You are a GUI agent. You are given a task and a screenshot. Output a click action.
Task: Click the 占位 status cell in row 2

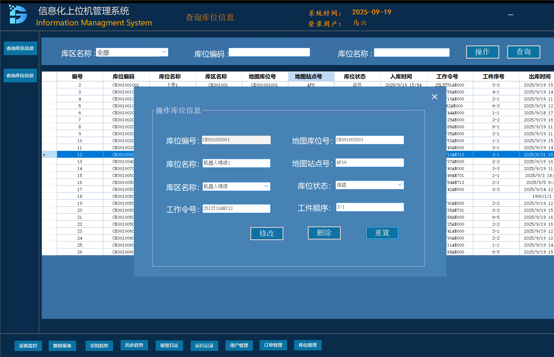coord(357,85)
